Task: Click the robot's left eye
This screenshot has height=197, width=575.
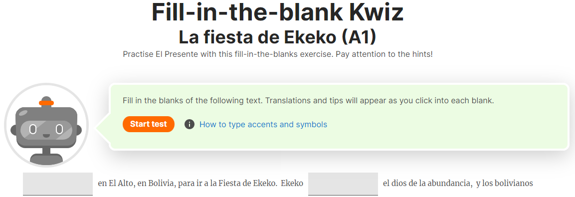Action: coord(32,129)
